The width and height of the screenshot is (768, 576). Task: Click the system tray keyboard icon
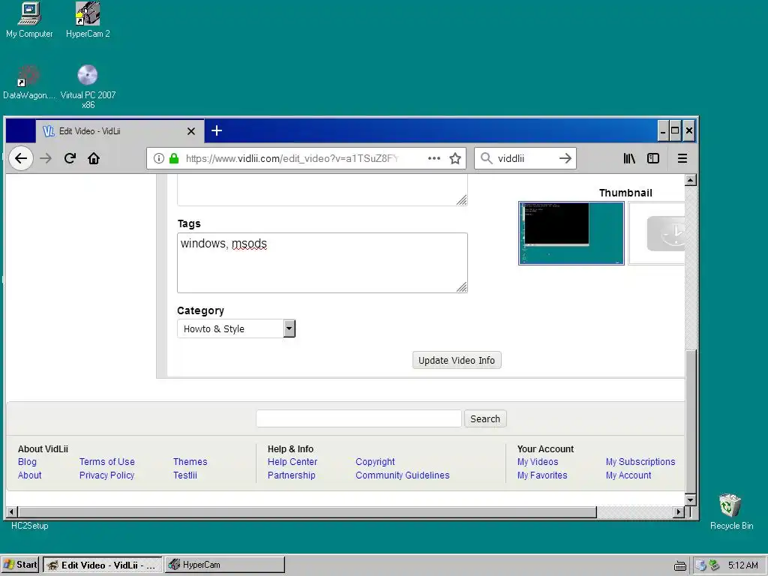point(679,565)
